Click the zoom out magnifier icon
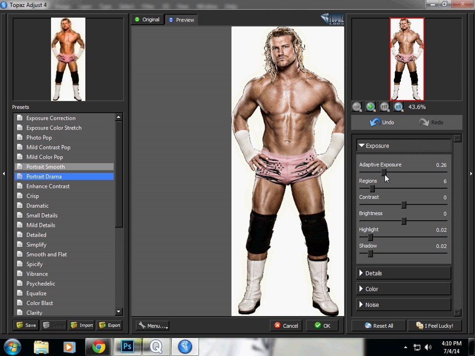 [x=357, y=107]
